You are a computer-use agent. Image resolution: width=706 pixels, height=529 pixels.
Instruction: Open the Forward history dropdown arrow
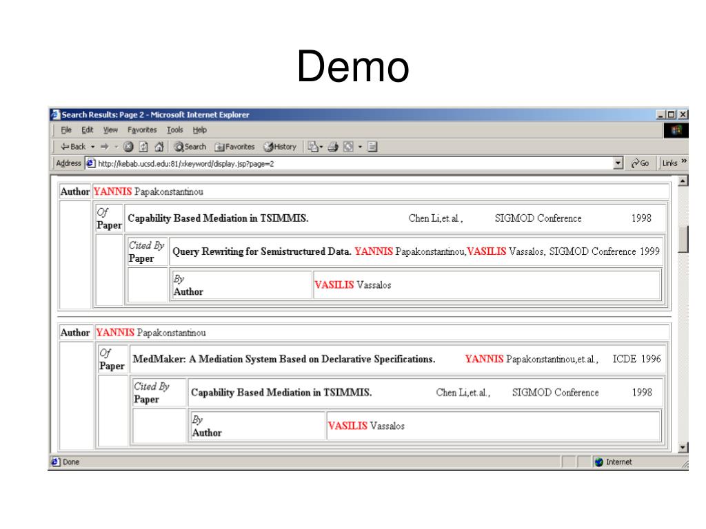[116, 147]
